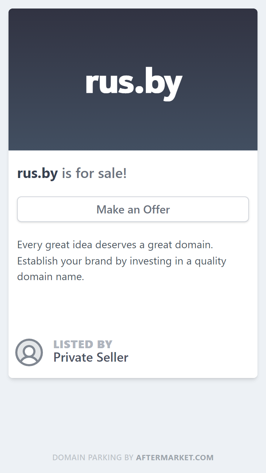Open the AFTERMARKET.COM link in footer
Image resolution: width=266 pixels, height=473 pixels.
coord(175,457)
